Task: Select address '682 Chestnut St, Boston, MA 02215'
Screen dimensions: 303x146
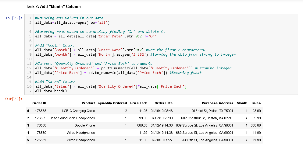Action: 207,118
